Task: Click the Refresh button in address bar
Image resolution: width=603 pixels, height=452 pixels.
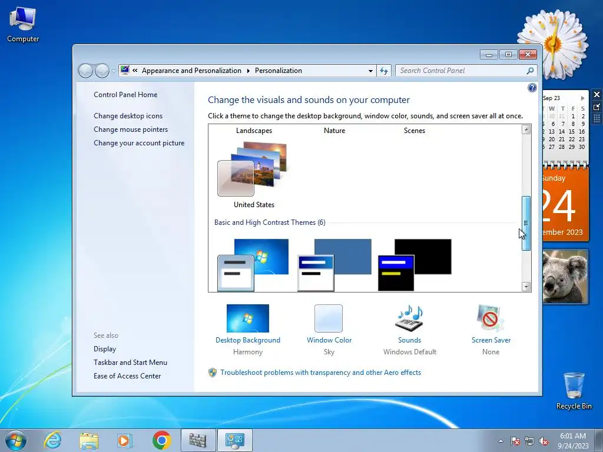Action: 384,71
